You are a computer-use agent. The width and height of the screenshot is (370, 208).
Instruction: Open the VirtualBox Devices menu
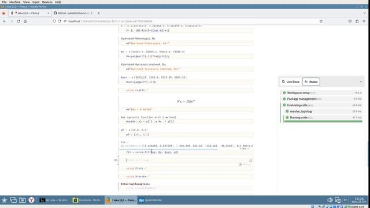point(47,2)
